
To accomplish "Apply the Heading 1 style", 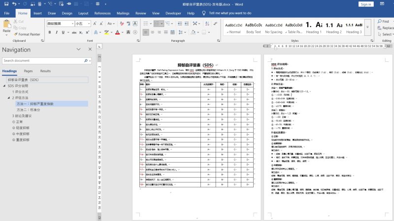I will pyautogui.click(x=314, y=28).
